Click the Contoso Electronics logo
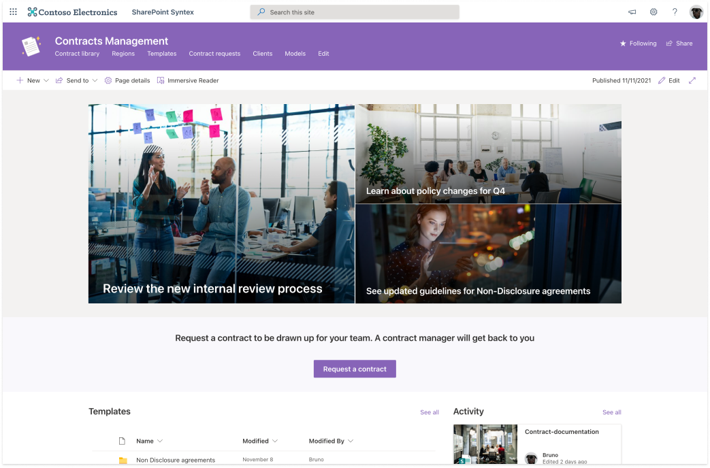710x468 pixels. pos(72,12)
